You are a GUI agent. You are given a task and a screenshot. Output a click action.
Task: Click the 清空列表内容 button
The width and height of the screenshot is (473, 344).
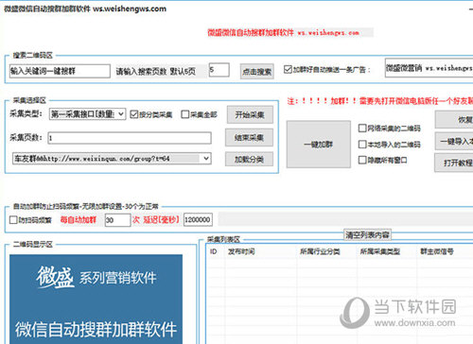(x=367, y=234)
